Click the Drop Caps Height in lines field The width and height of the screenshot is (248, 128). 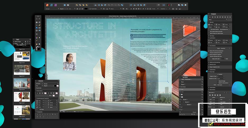click(x=221, y=76)
